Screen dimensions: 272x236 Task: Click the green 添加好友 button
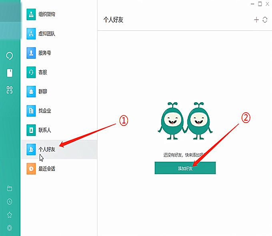point(185,168)
